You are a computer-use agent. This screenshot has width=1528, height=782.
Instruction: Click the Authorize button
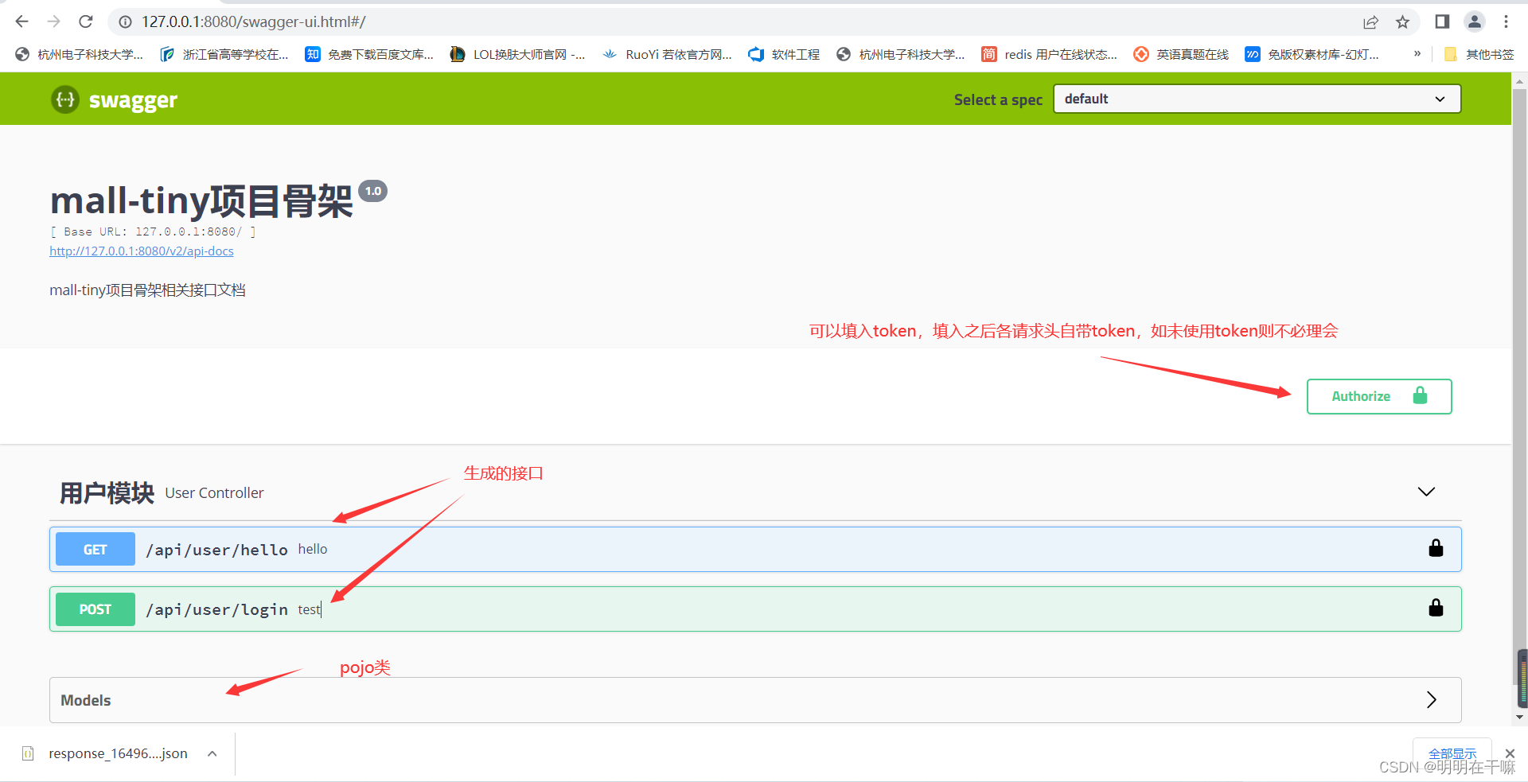[x=1379, y=396]
